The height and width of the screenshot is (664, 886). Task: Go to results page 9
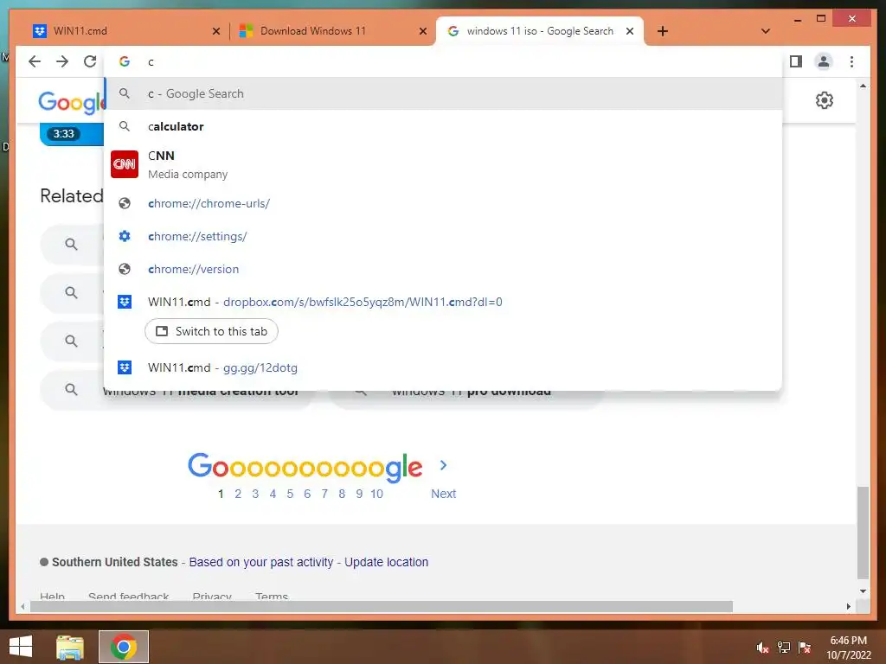pos(359,494)
